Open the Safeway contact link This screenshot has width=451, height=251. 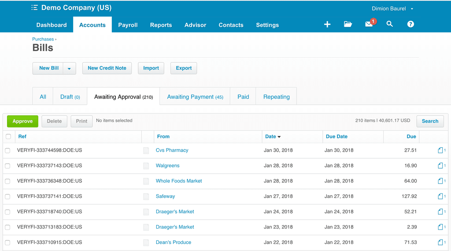[165, 196]
